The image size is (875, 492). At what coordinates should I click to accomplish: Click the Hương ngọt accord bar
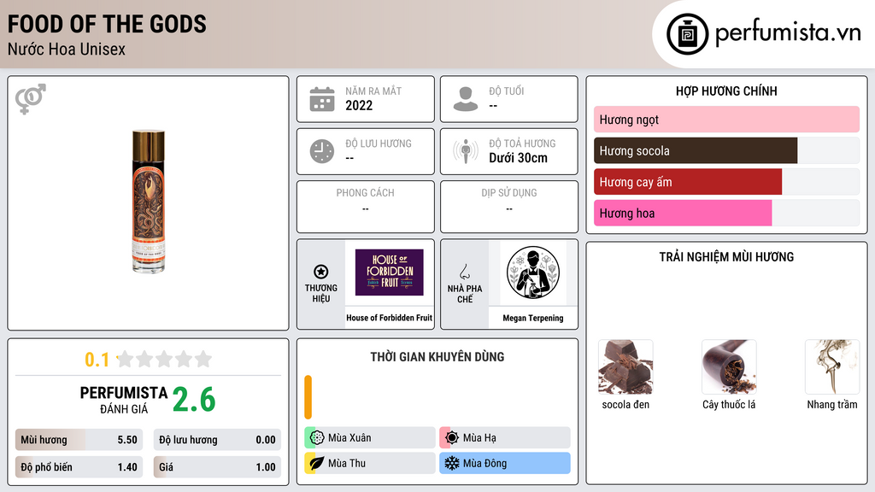tap(726, 120)
